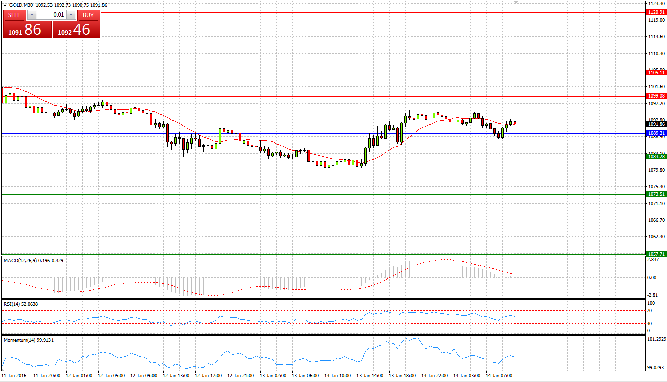Click the SELL button

14,15
